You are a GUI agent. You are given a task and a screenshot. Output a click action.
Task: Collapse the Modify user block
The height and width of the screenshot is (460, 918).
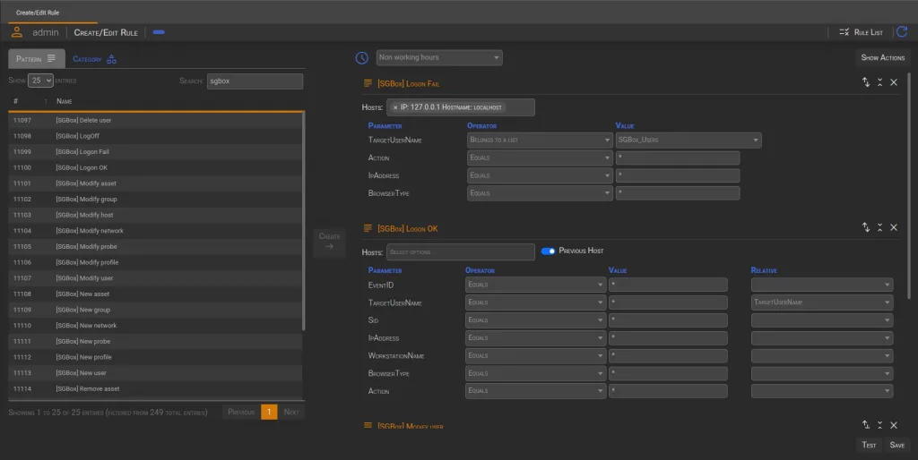[x=880, y=425]
